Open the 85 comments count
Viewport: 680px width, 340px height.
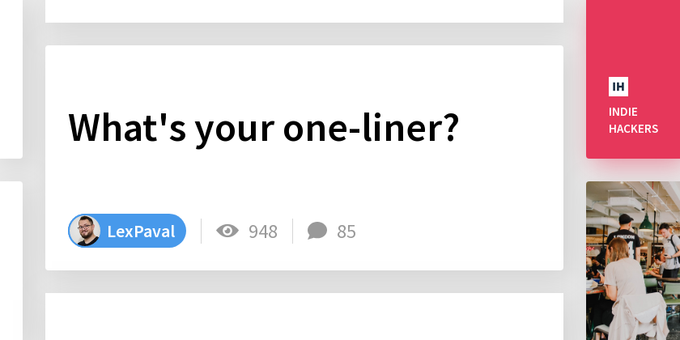click(x=346, y=232)
